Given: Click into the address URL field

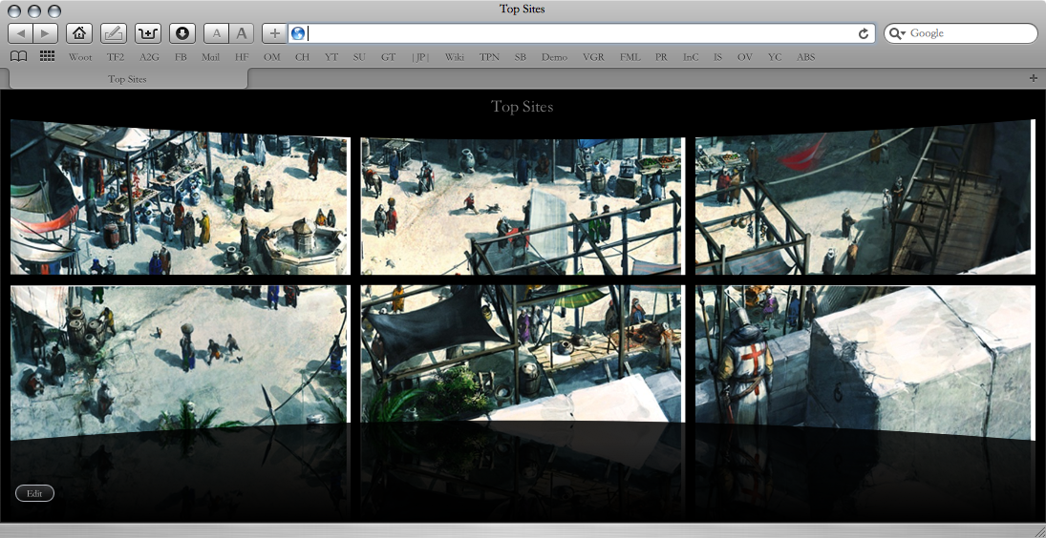Looking at the screenshot, I should coord(581,33).
